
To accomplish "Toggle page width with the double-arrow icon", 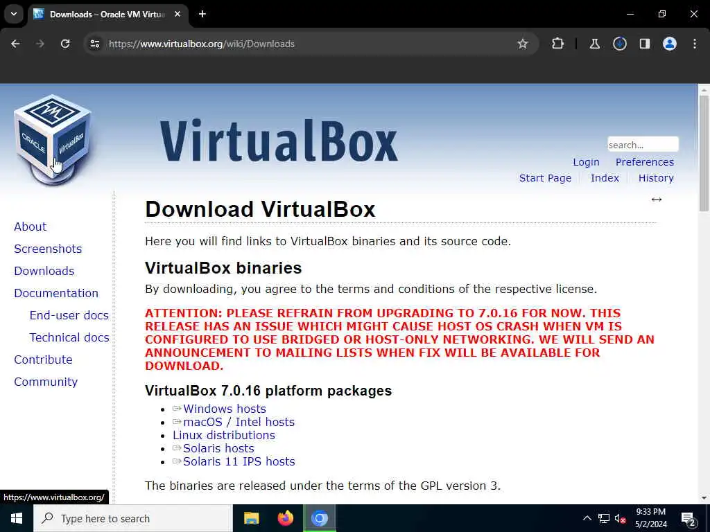I will [x=657, y=199].
